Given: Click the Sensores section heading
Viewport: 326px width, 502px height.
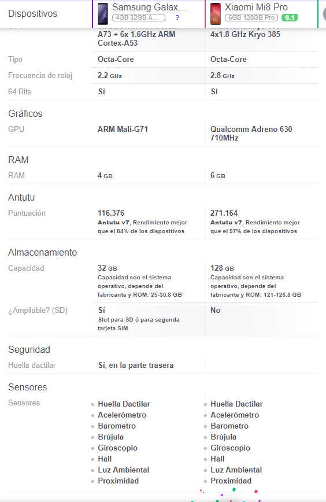Looking at the screenshot, I should (28, 387).
